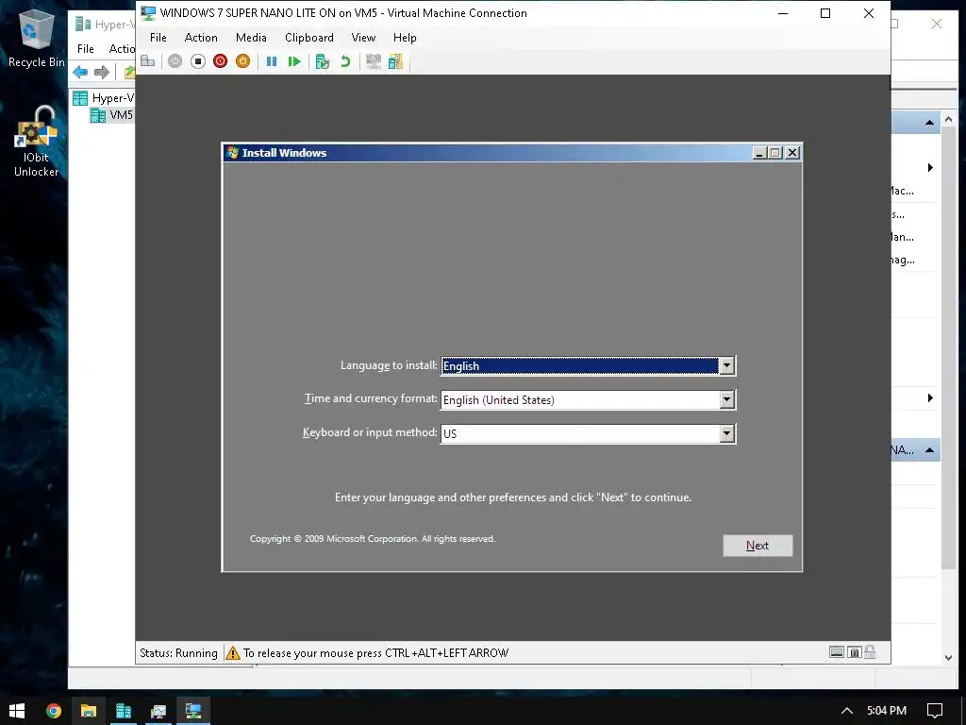
Task: Open the Windows Start menu
Action: pos(17,711)
